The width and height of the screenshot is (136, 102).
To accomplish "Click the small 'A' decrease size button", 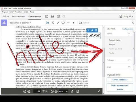I will 88,30.
